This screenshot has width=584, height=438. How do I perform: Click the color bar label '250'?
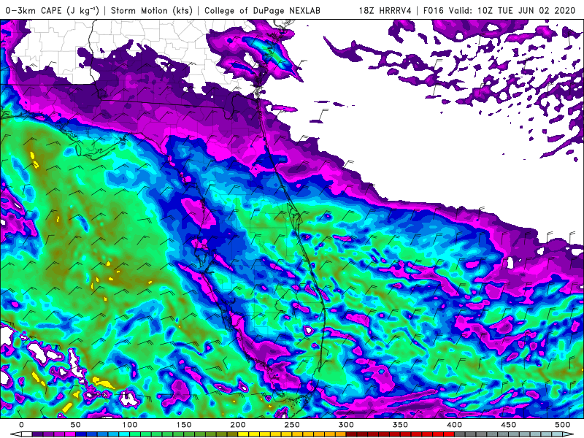[291, 425]
